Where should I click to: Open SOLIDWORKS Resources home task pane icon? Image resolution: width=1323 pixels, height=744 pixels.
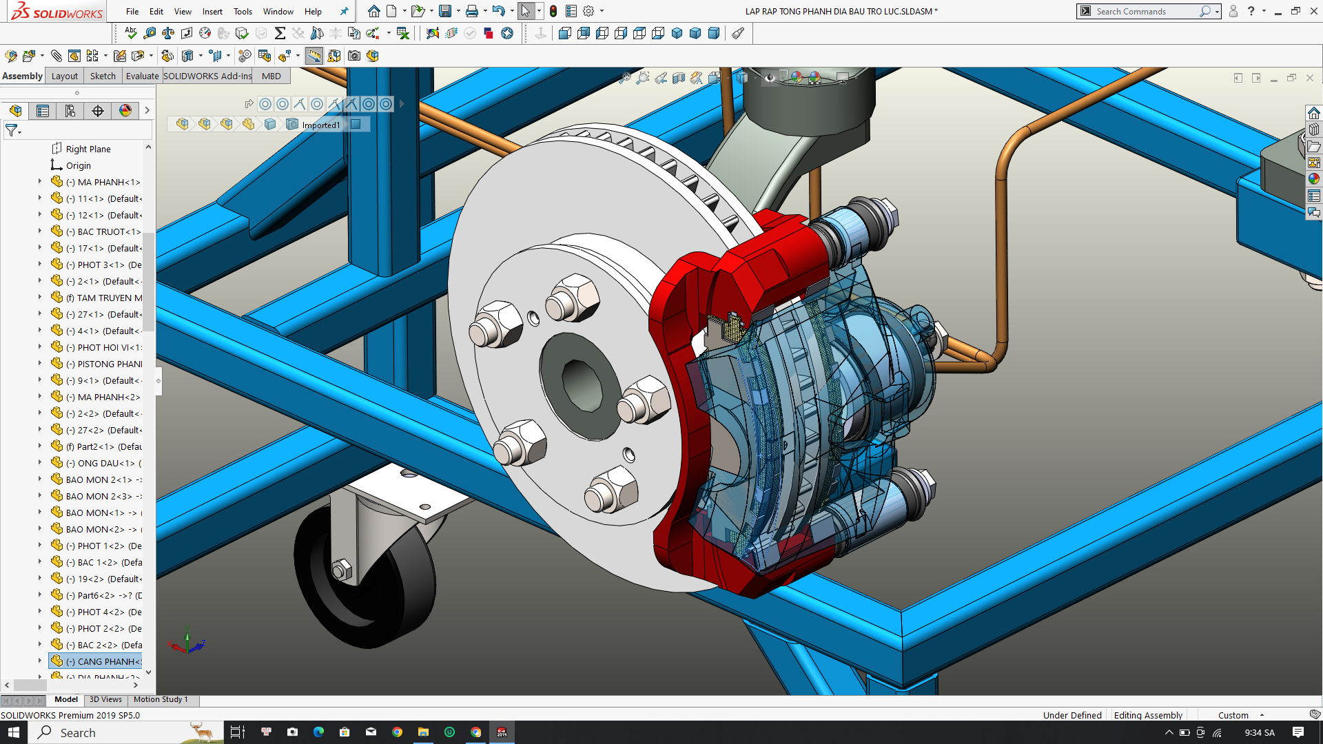(1314, 112)
